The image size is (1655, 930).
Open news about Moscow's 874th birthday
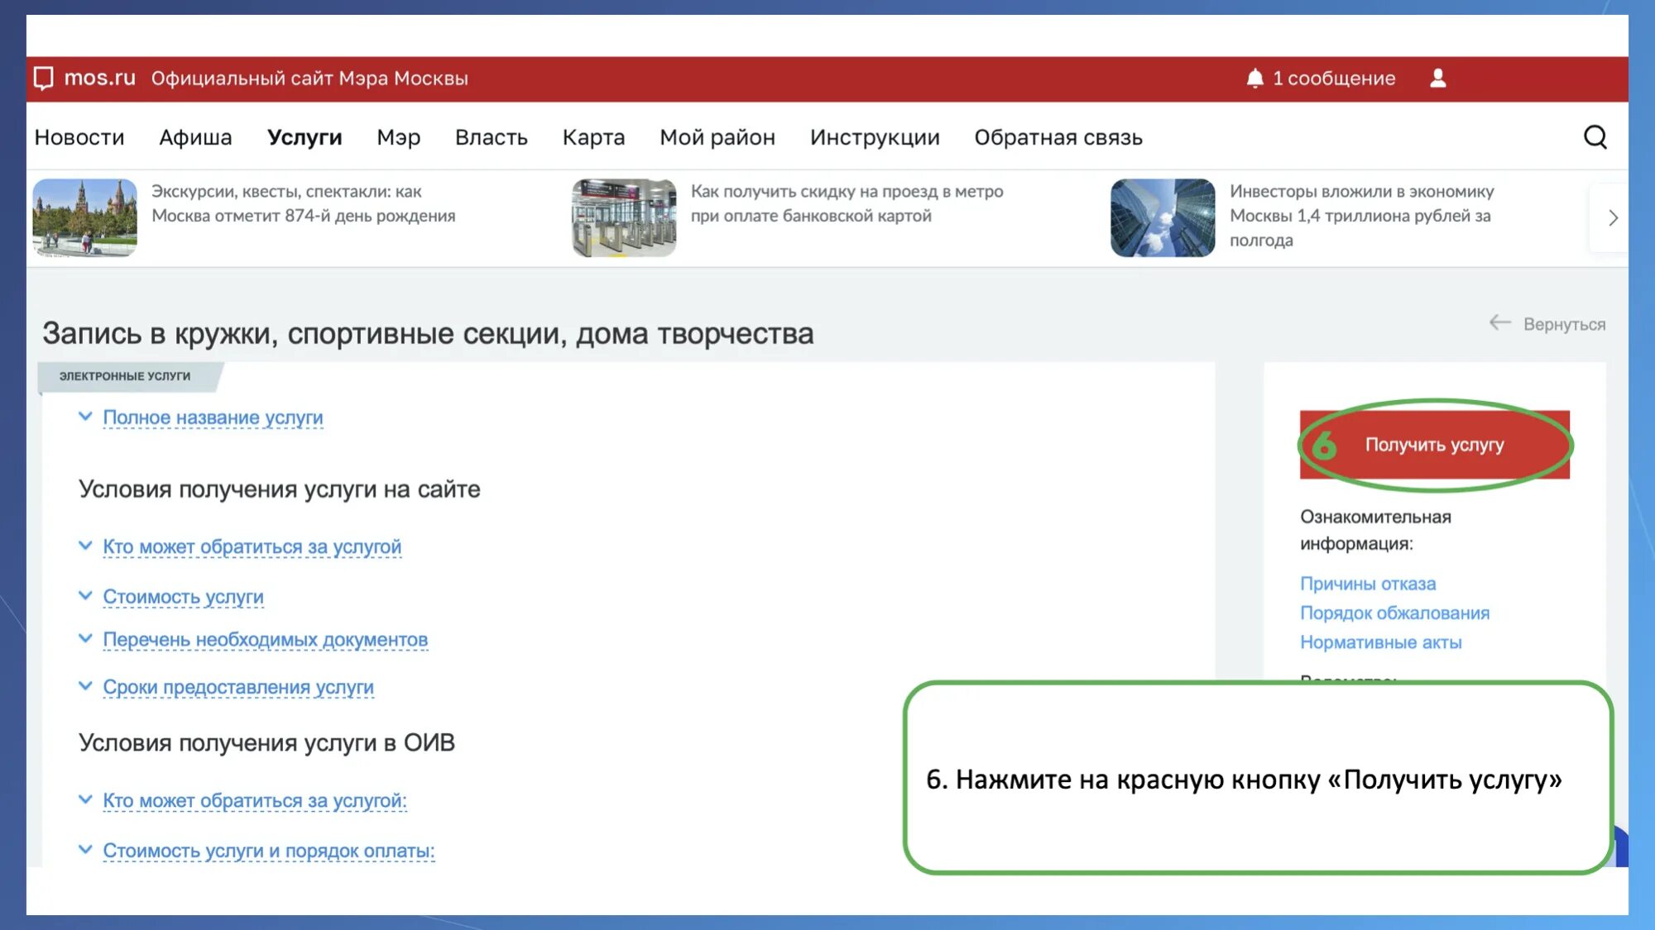[303, 203]
